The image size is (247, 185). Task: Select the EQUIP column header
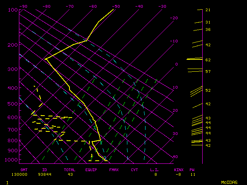pyautogui.click(x=91, y=170)
